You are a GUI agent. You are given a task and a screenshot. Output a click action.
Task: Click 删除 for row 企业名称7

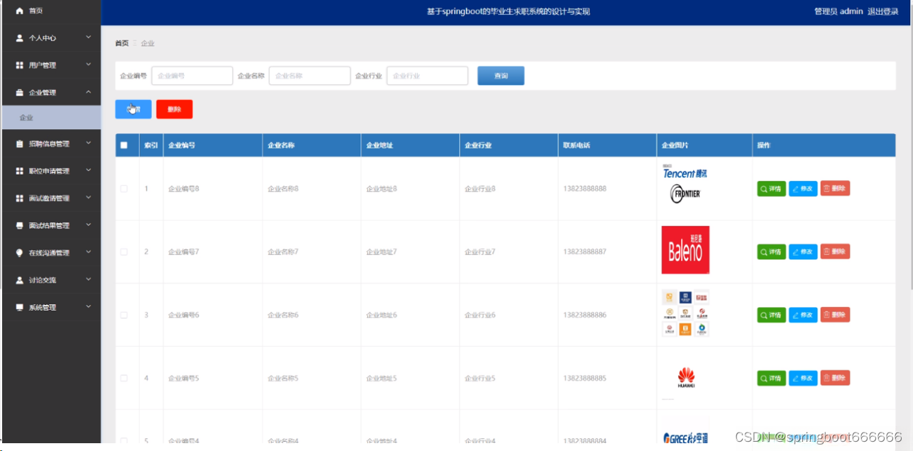click(x=835, y=252)
